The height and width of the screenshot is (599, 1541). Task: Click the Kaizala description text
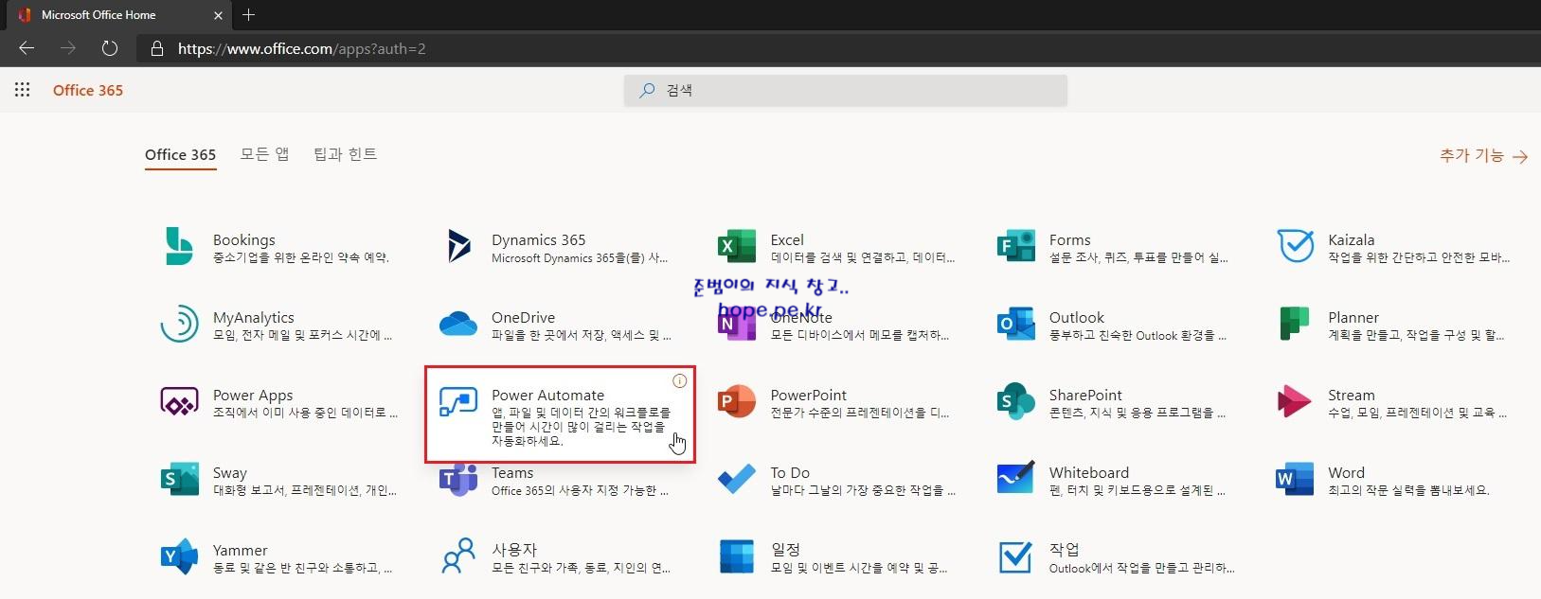pos(1419,257)
